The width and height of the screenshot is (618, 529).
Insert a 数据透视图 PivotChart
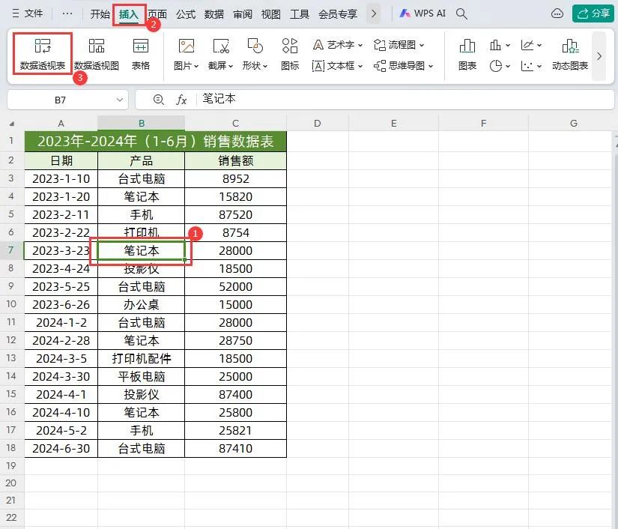97,54
